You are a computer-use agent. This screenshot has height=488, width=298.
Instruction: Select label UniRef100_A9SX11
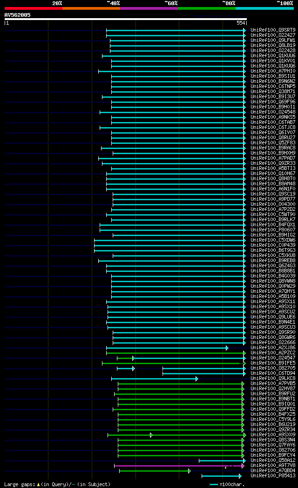click(x=273, y=302)
